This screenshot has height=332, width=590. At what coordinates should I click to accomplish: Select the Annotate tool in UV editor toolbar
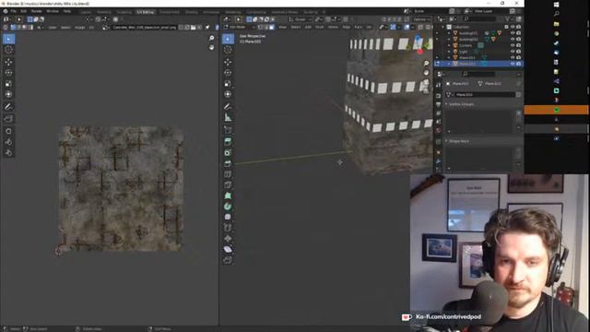coord(8,107)
